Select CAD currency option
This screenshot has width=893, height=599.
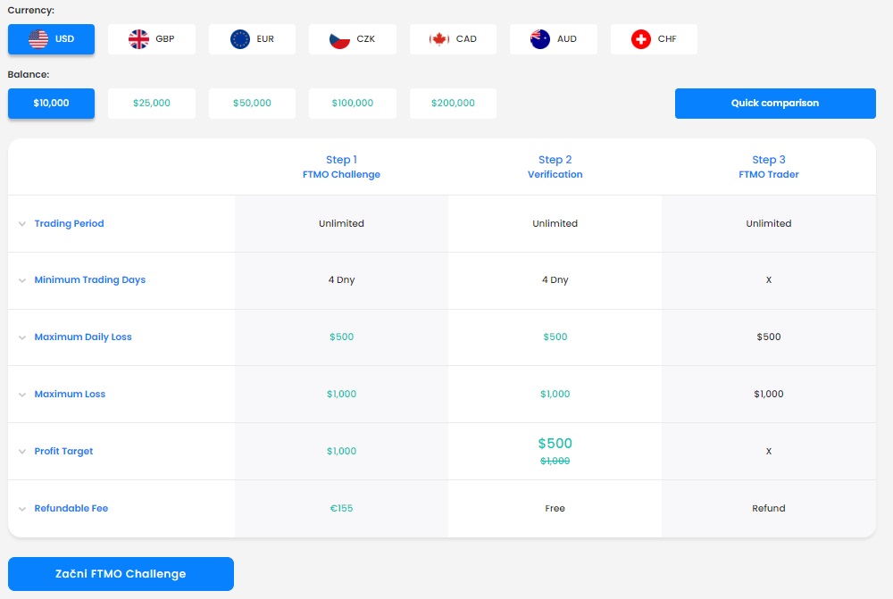point(454,38)
